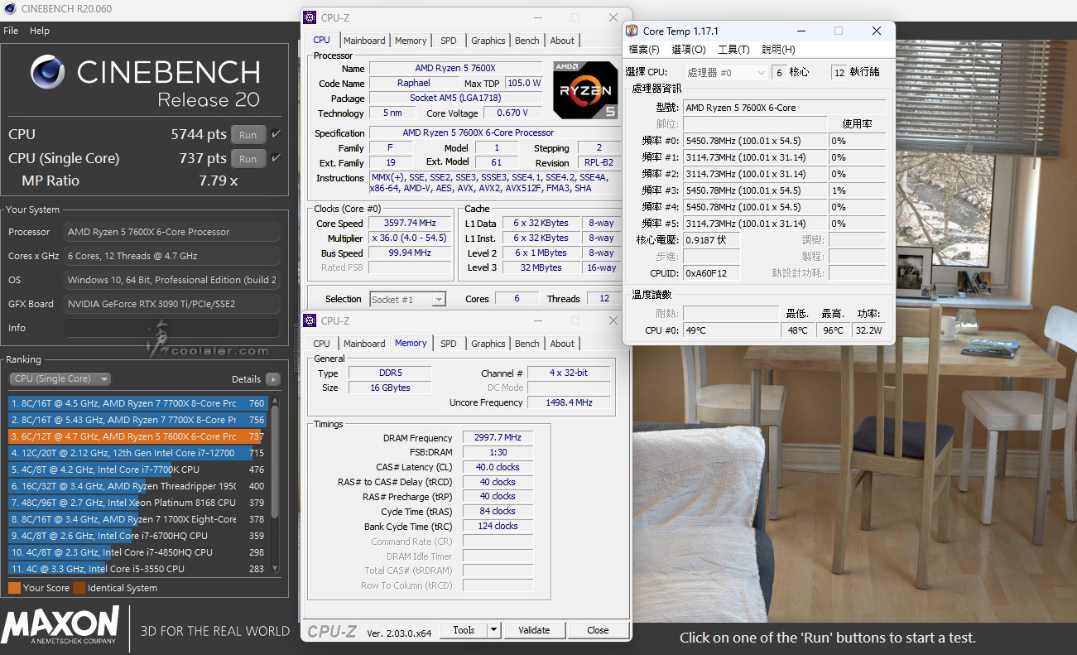Image resolution: width=1077 pixels, height=655 pixels.
Task: Select ranking row Ryzen 7 7700X 760
Action: point(137,403)
